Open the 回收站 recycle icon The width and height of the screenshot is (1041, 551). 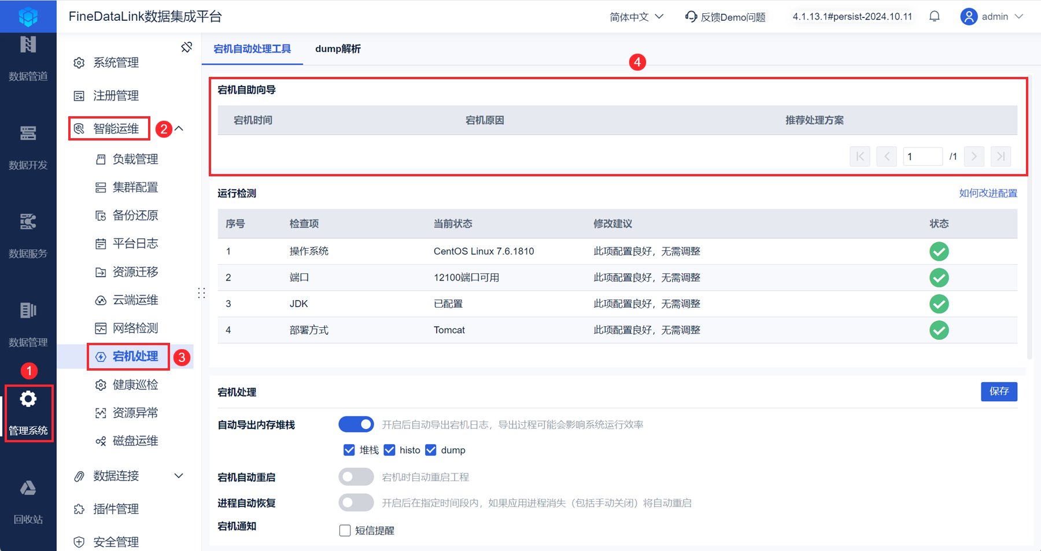pos(28,488)
